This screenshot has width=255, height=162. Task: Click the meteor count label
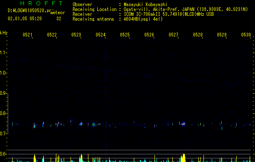58,13
